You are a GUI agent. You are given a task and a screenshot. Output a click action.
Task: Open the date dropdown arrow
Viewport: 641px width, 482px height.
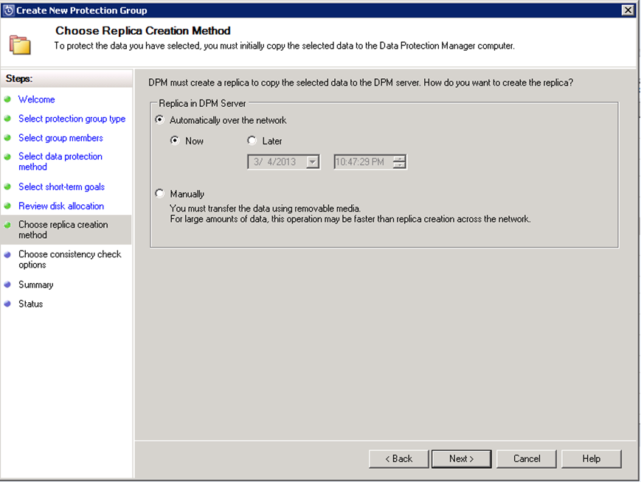click(313, 161)
